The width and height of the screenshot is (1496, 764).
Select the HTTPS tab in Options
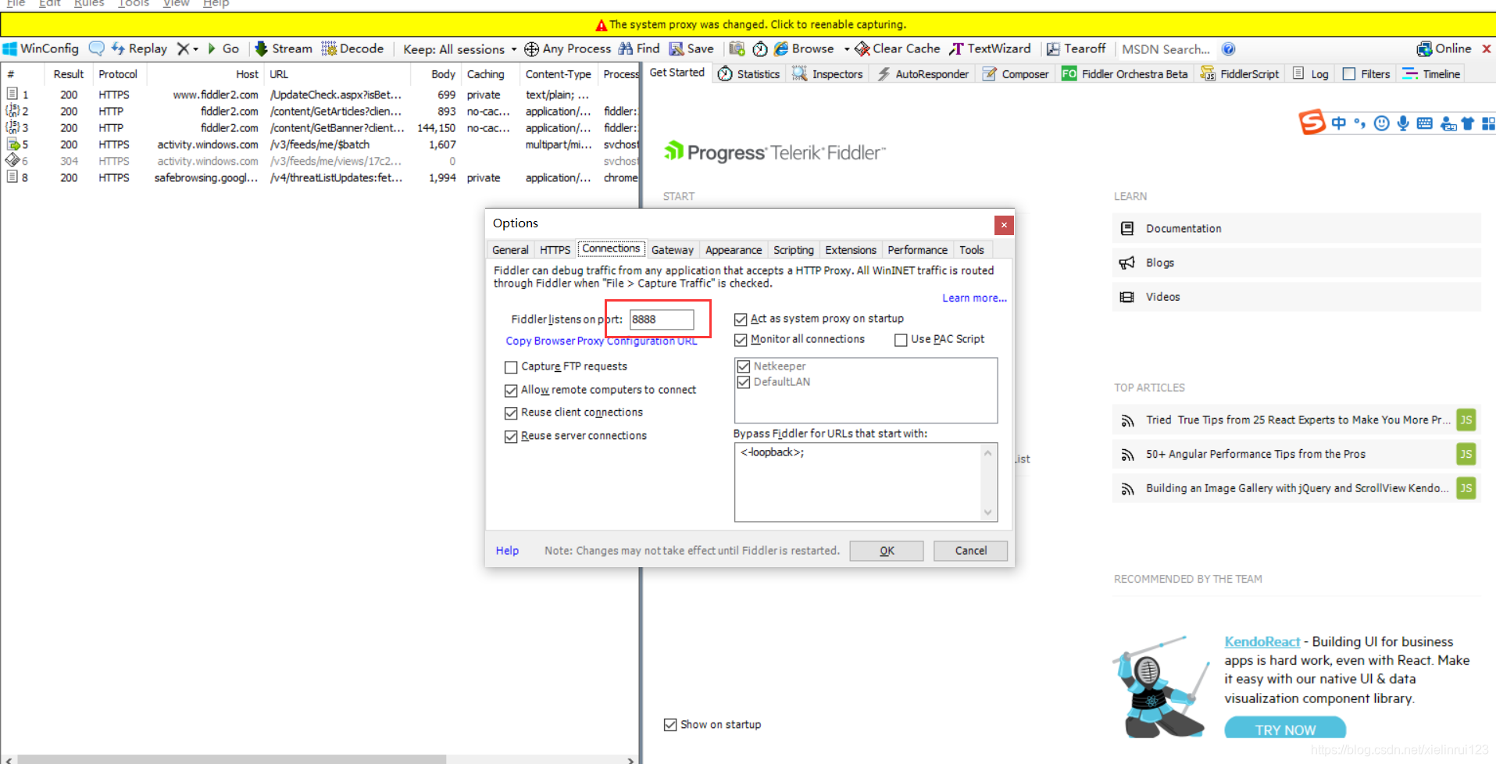click(555, 250)
